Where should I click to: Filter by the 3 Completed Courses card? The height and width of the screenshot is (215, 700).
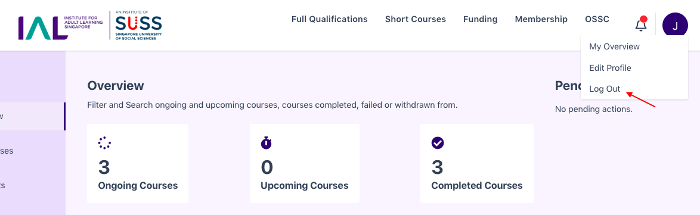(x=477, y=163)
